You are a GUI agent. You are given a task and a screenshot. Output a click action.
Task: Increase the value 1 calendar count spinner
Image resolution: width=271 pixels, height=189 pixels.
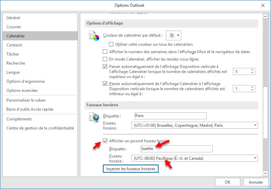(x=252, y=87)
